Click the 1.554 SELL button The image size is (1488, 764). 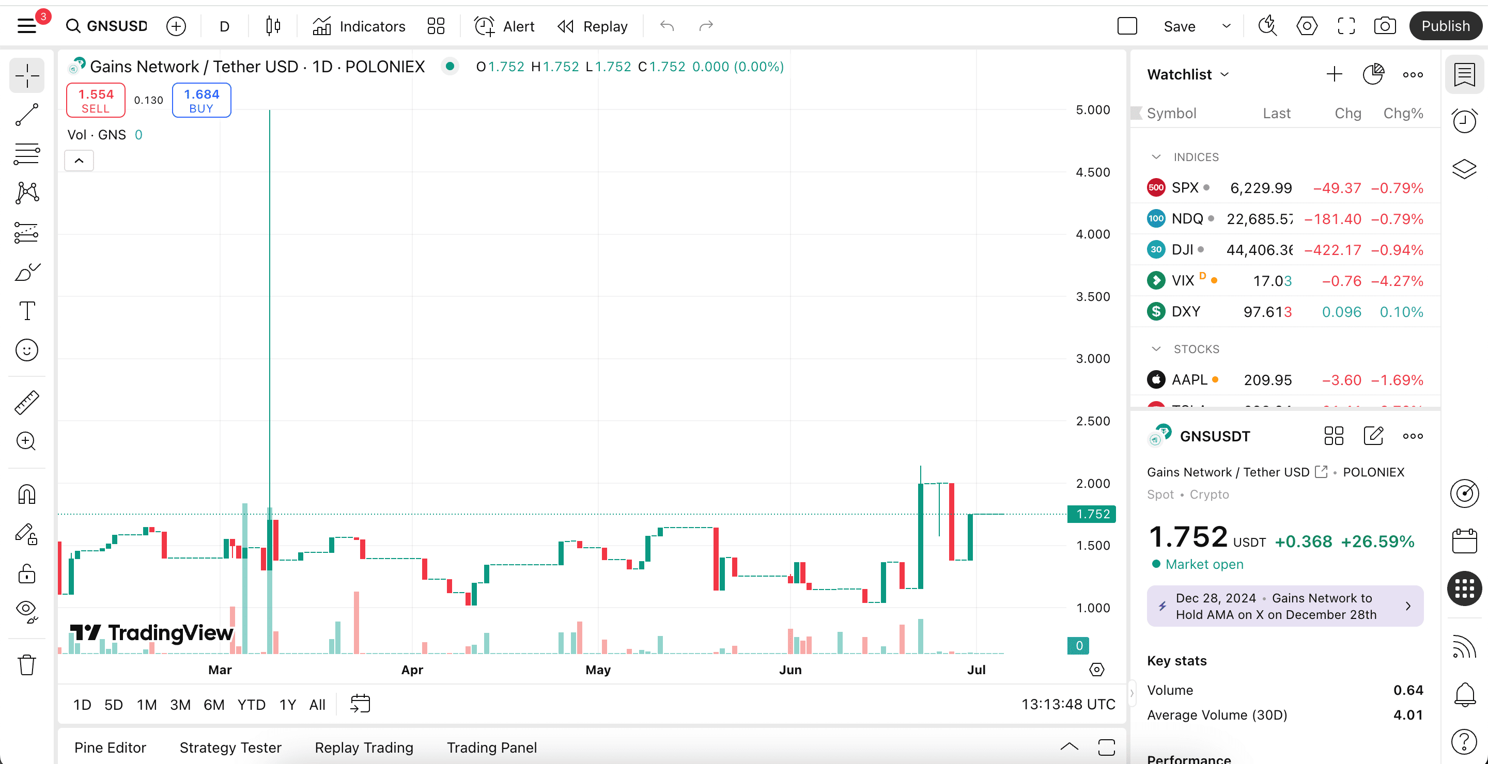pos(96,101)
